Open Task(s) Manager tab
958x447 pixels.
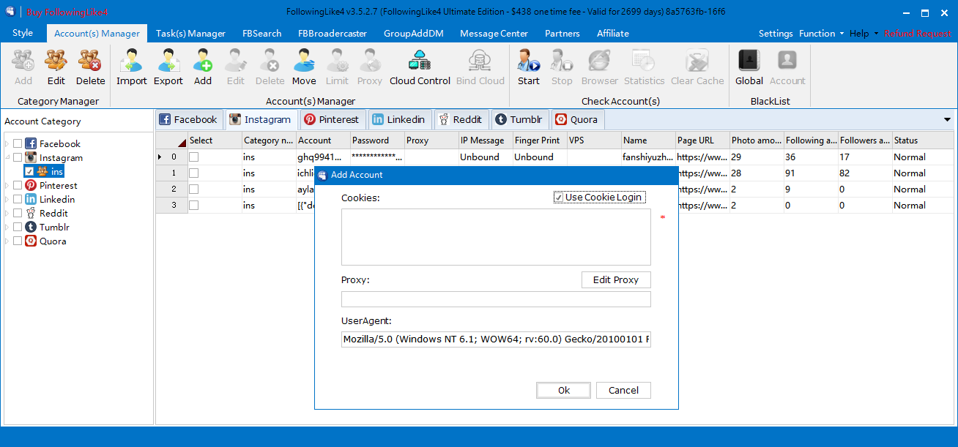[190, 34]
